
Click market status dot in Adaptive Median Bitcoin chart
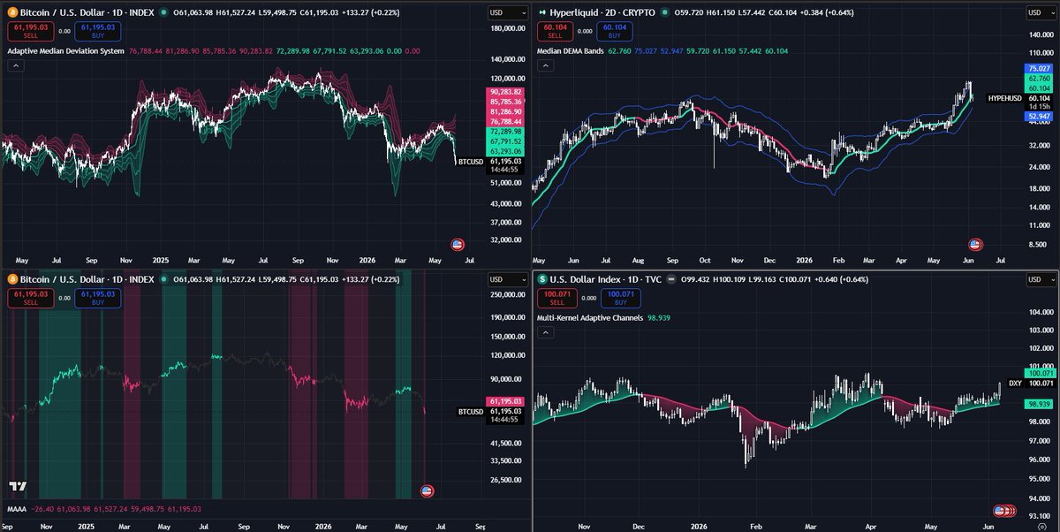163,13
